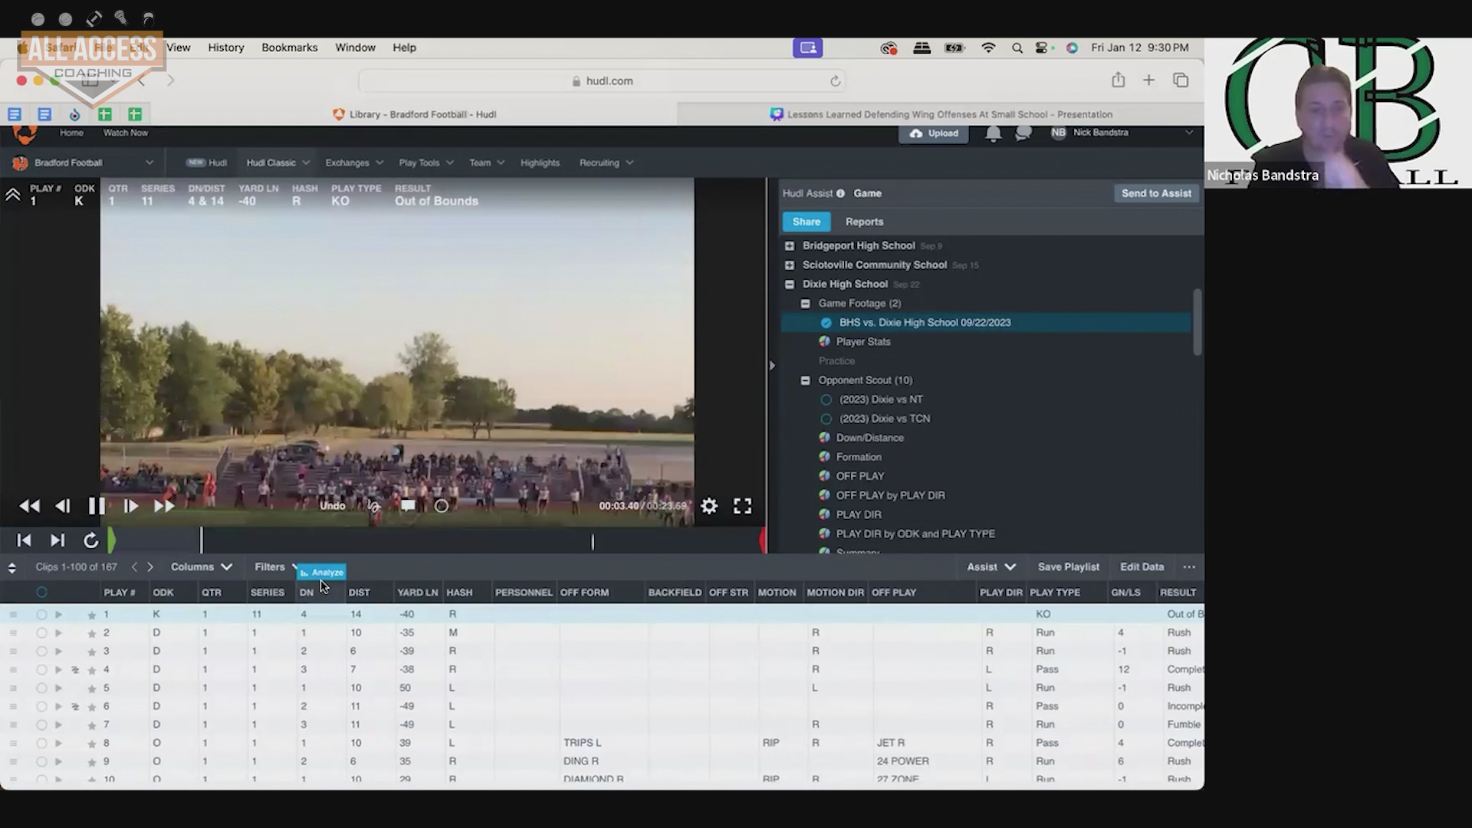Open Exchanges menu
Screen dimensions: 1472x828
coord(353,163)
